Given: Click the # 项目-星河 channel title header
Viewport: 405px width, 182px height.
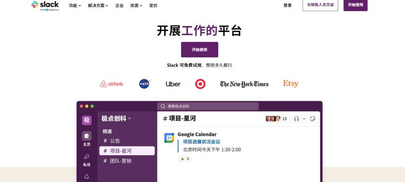Looking at the screenshot, I should point(179,118).
